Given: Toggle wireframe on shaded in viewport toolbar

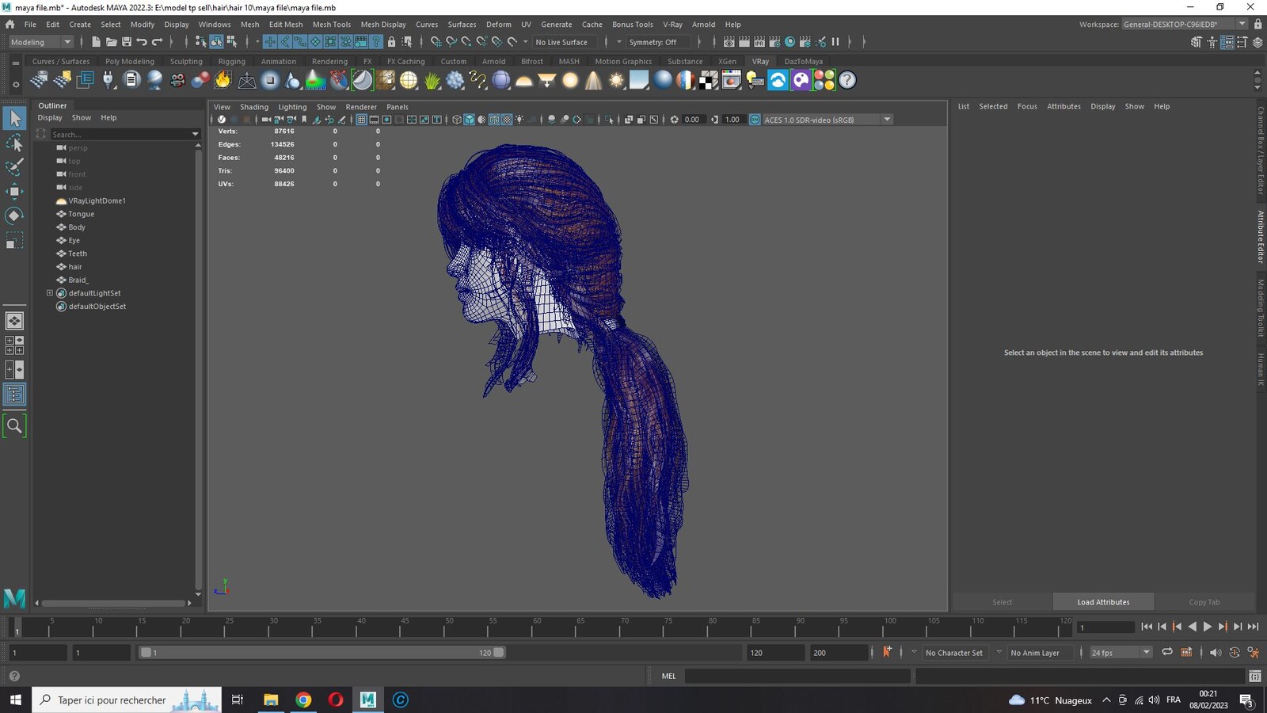Looking at the screenshot, I should click(494, 120).
